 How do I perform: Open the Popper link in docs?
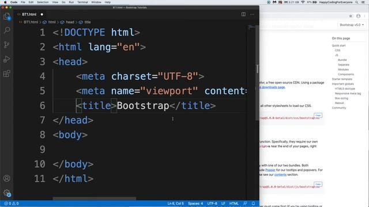point(270,170)
